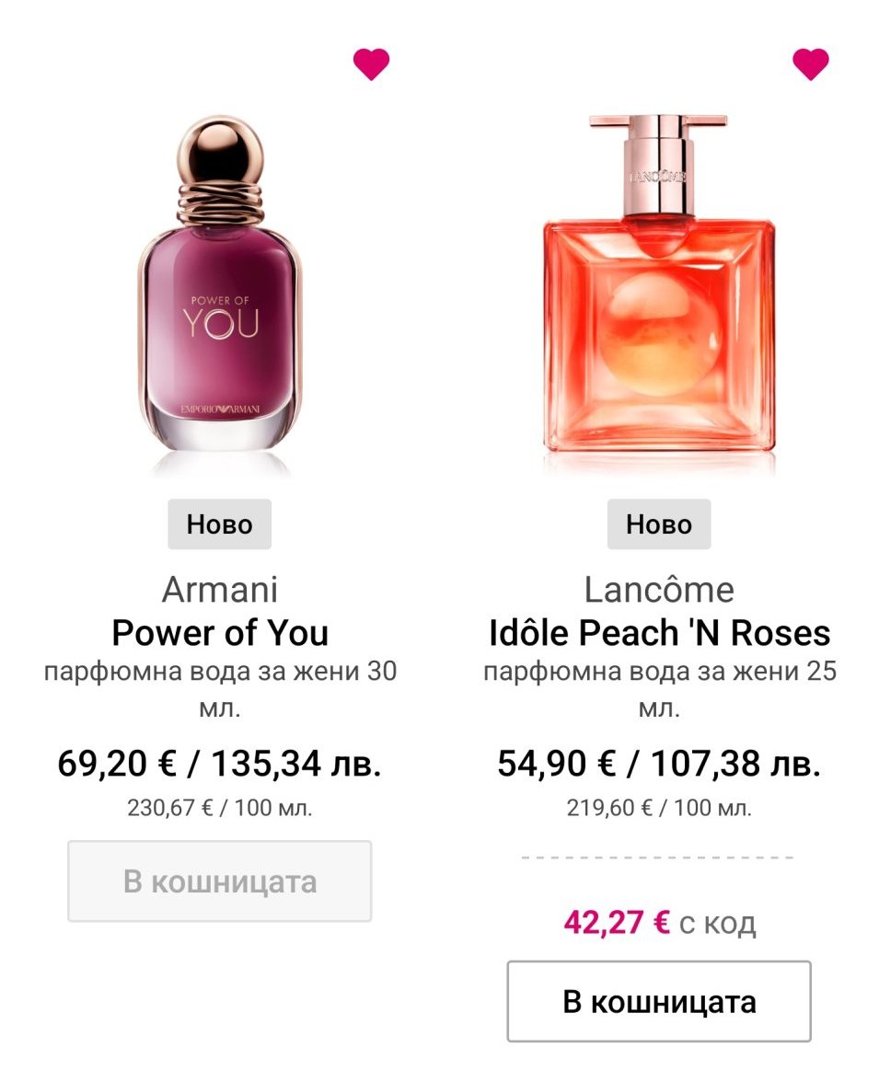Screen dimensions: 879x1082
Task: Toggle favorite heart for Lancôme Idôle
Action: point(810,63)
